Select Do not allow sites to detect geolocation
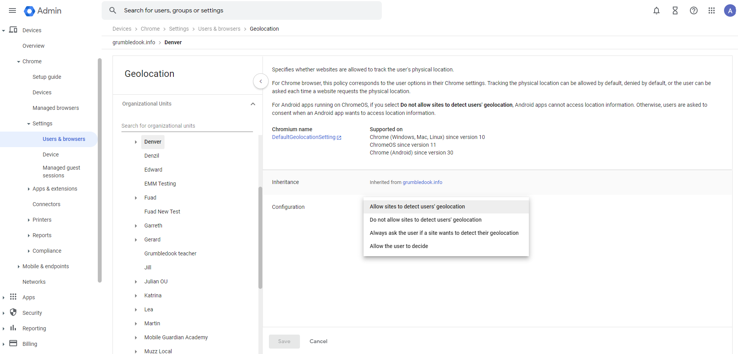 446,220
